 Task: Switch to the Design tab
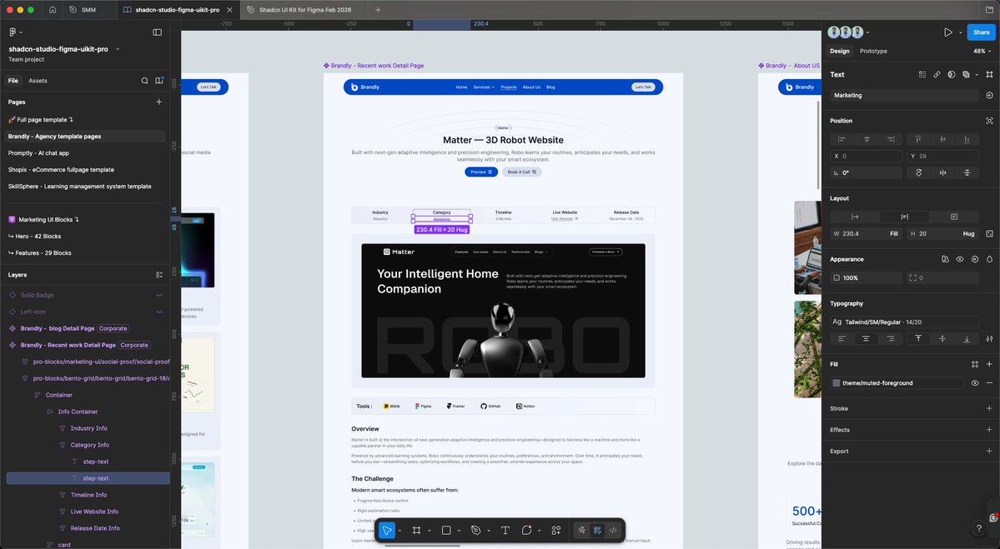(x=839, y=51)
